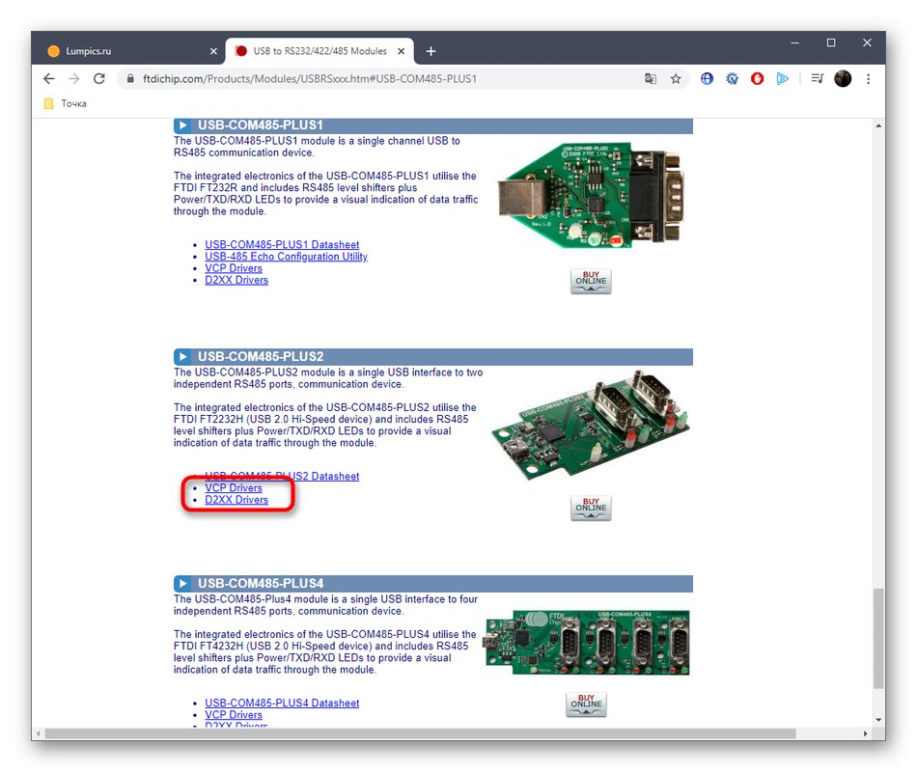Click Buy Online for USB-COM485-PLUS2
The width and height of the screenshot is (917, 772).
click(591, 508)
